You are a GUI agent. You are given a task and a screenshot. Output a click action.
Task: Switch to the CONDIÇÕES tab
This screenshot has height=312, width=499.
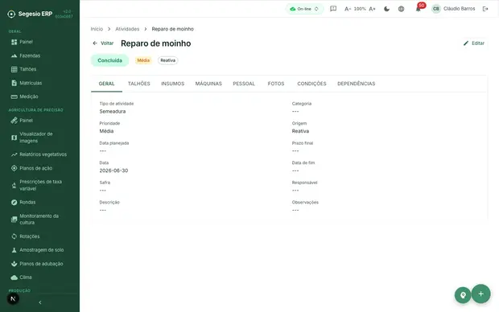(x=312, y=84)
